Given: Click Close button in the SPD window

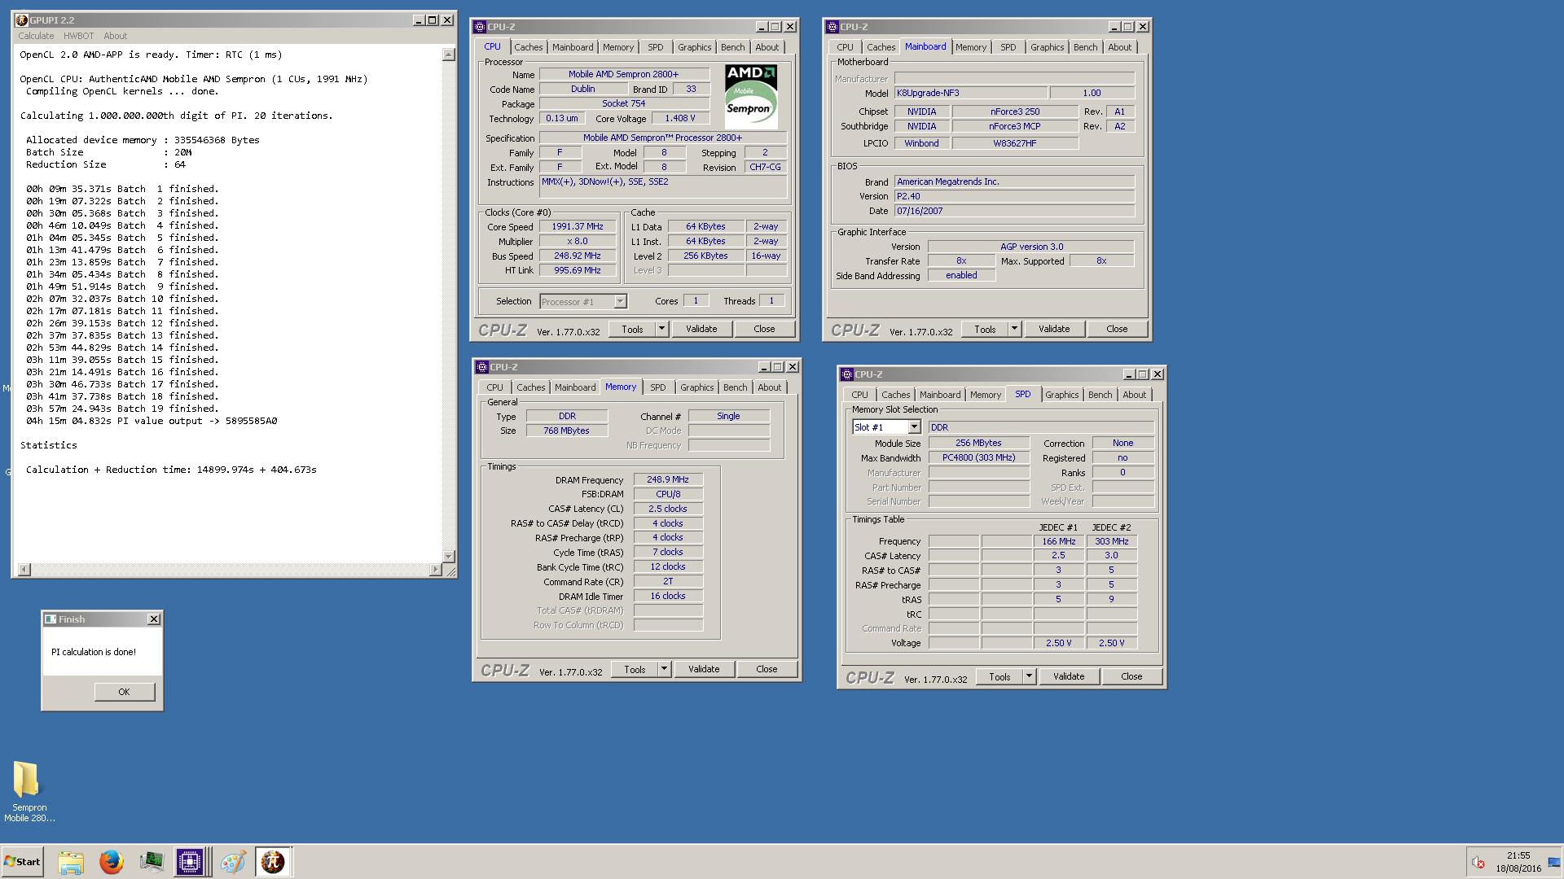Looking at the screenshot, I should click(1131, 676).
